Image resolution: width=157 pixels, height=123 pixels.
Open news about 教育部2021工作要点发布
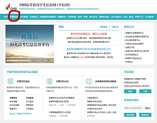pyautogui.click(x=89, y=38)
